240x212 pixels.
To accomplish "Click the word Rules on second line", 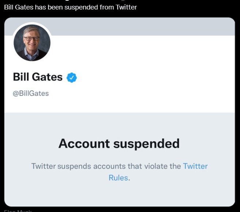I will [x=118, y=178].
